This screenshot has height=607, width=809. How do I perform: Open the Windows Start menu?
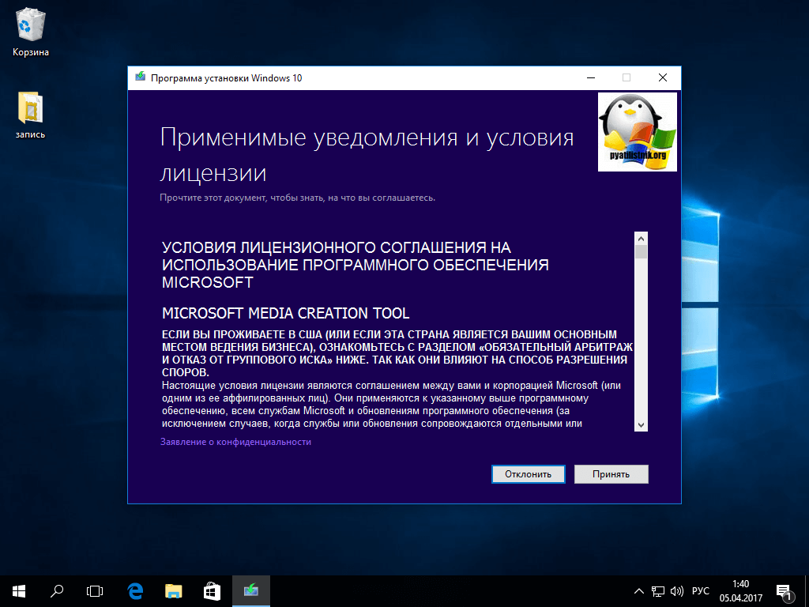tap(19, 591)
